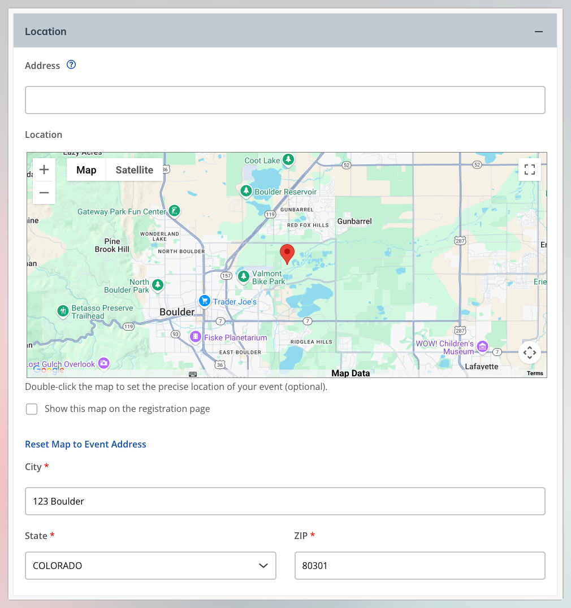Click Gateway Park Fun Center marker
Image resolution: width=571 pixels, height=608 pixels.
pyautogui.click(x=175, y=211)
